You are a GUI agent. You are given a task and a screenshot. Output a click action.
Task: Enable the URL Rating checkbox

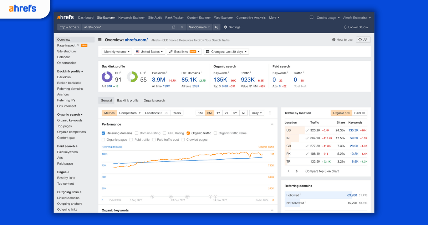pyautogui.click(x=165, y=133)
